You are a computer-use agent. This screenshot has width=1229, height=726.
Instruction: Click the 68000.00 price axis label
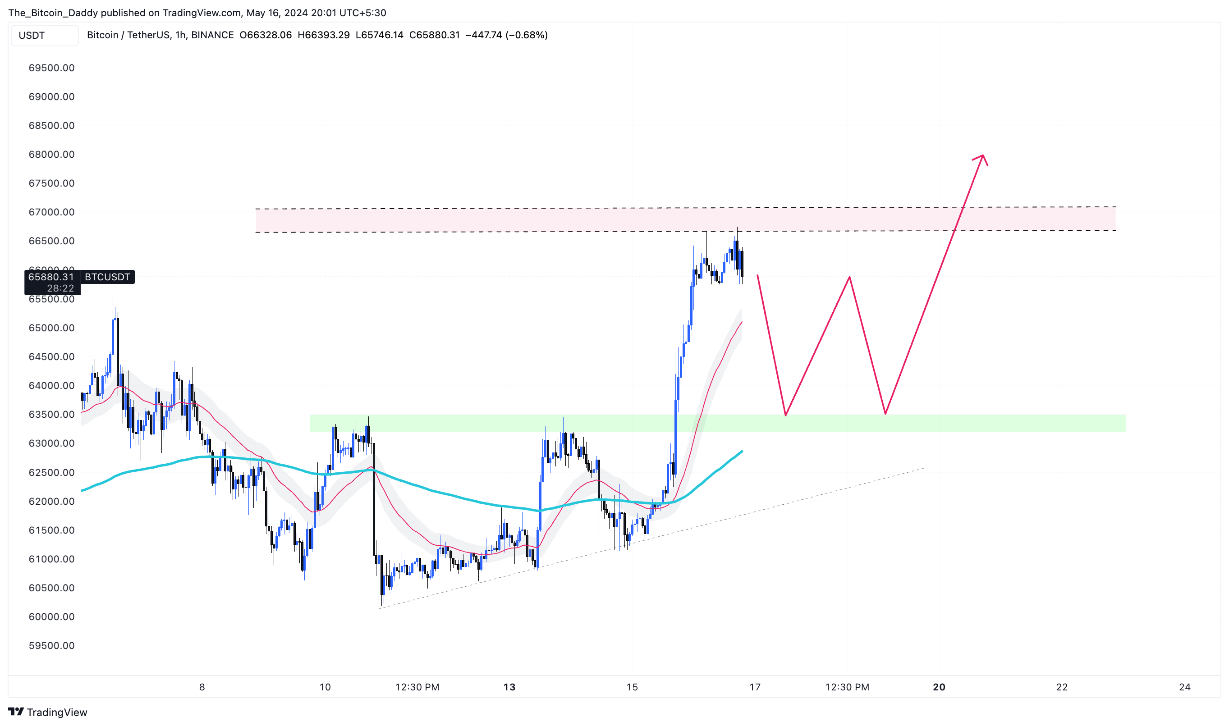coord(52,155)
